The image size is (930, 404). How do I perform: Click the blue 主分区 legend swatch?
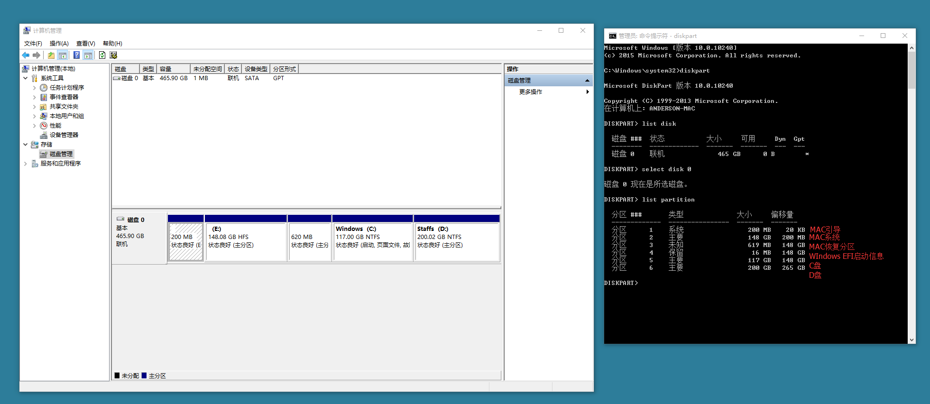[x=144, y=376]
